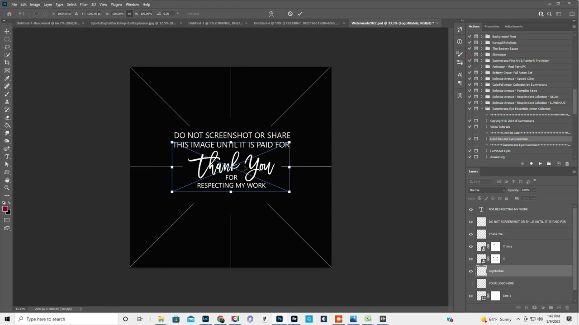This screenshot has width=579, height=325.
Task: Select the Paint Bucket tool
Action: point(7,125)
